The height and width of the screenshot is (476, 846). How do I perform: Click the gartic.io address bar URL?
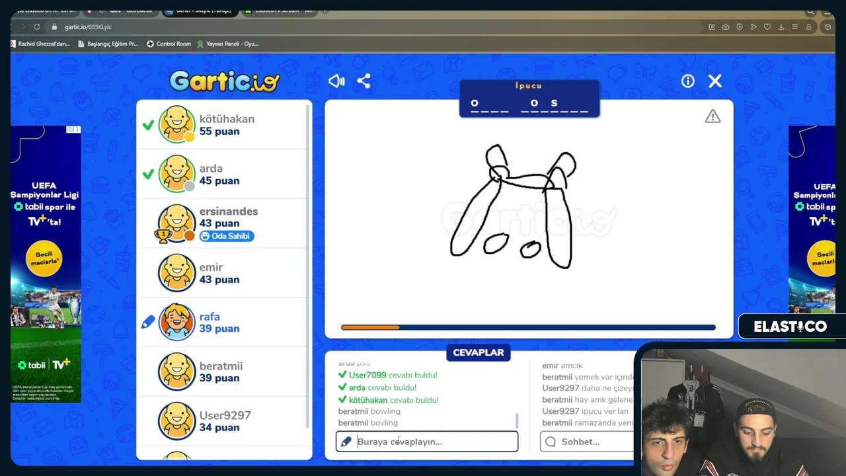[88, 27]
